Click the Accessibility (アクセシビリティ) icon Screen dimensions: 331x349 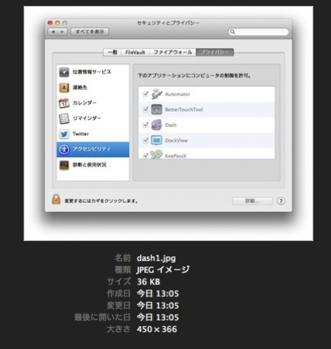click(x=64, y=149)
